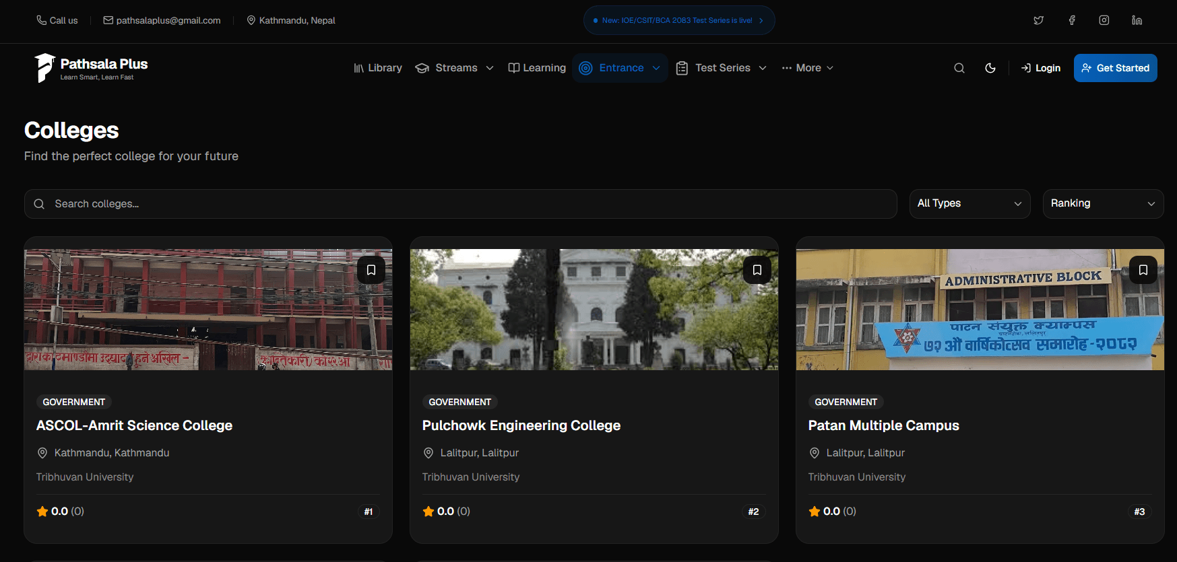Screen dimensions: 1177x562
Task: Open the Facebook social icon
Action: tap(1071, 20)
